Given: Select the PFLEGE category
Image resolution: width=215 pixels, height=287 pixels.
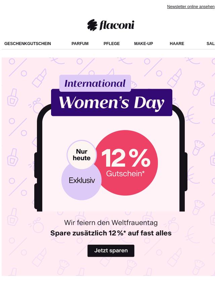Looking at the screenshot, I should (112, 44).
